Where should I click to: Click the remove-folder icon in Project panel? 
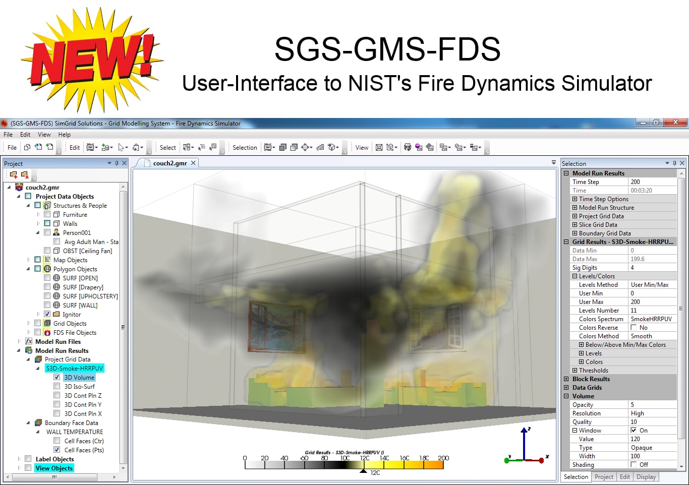pos(24,174)
